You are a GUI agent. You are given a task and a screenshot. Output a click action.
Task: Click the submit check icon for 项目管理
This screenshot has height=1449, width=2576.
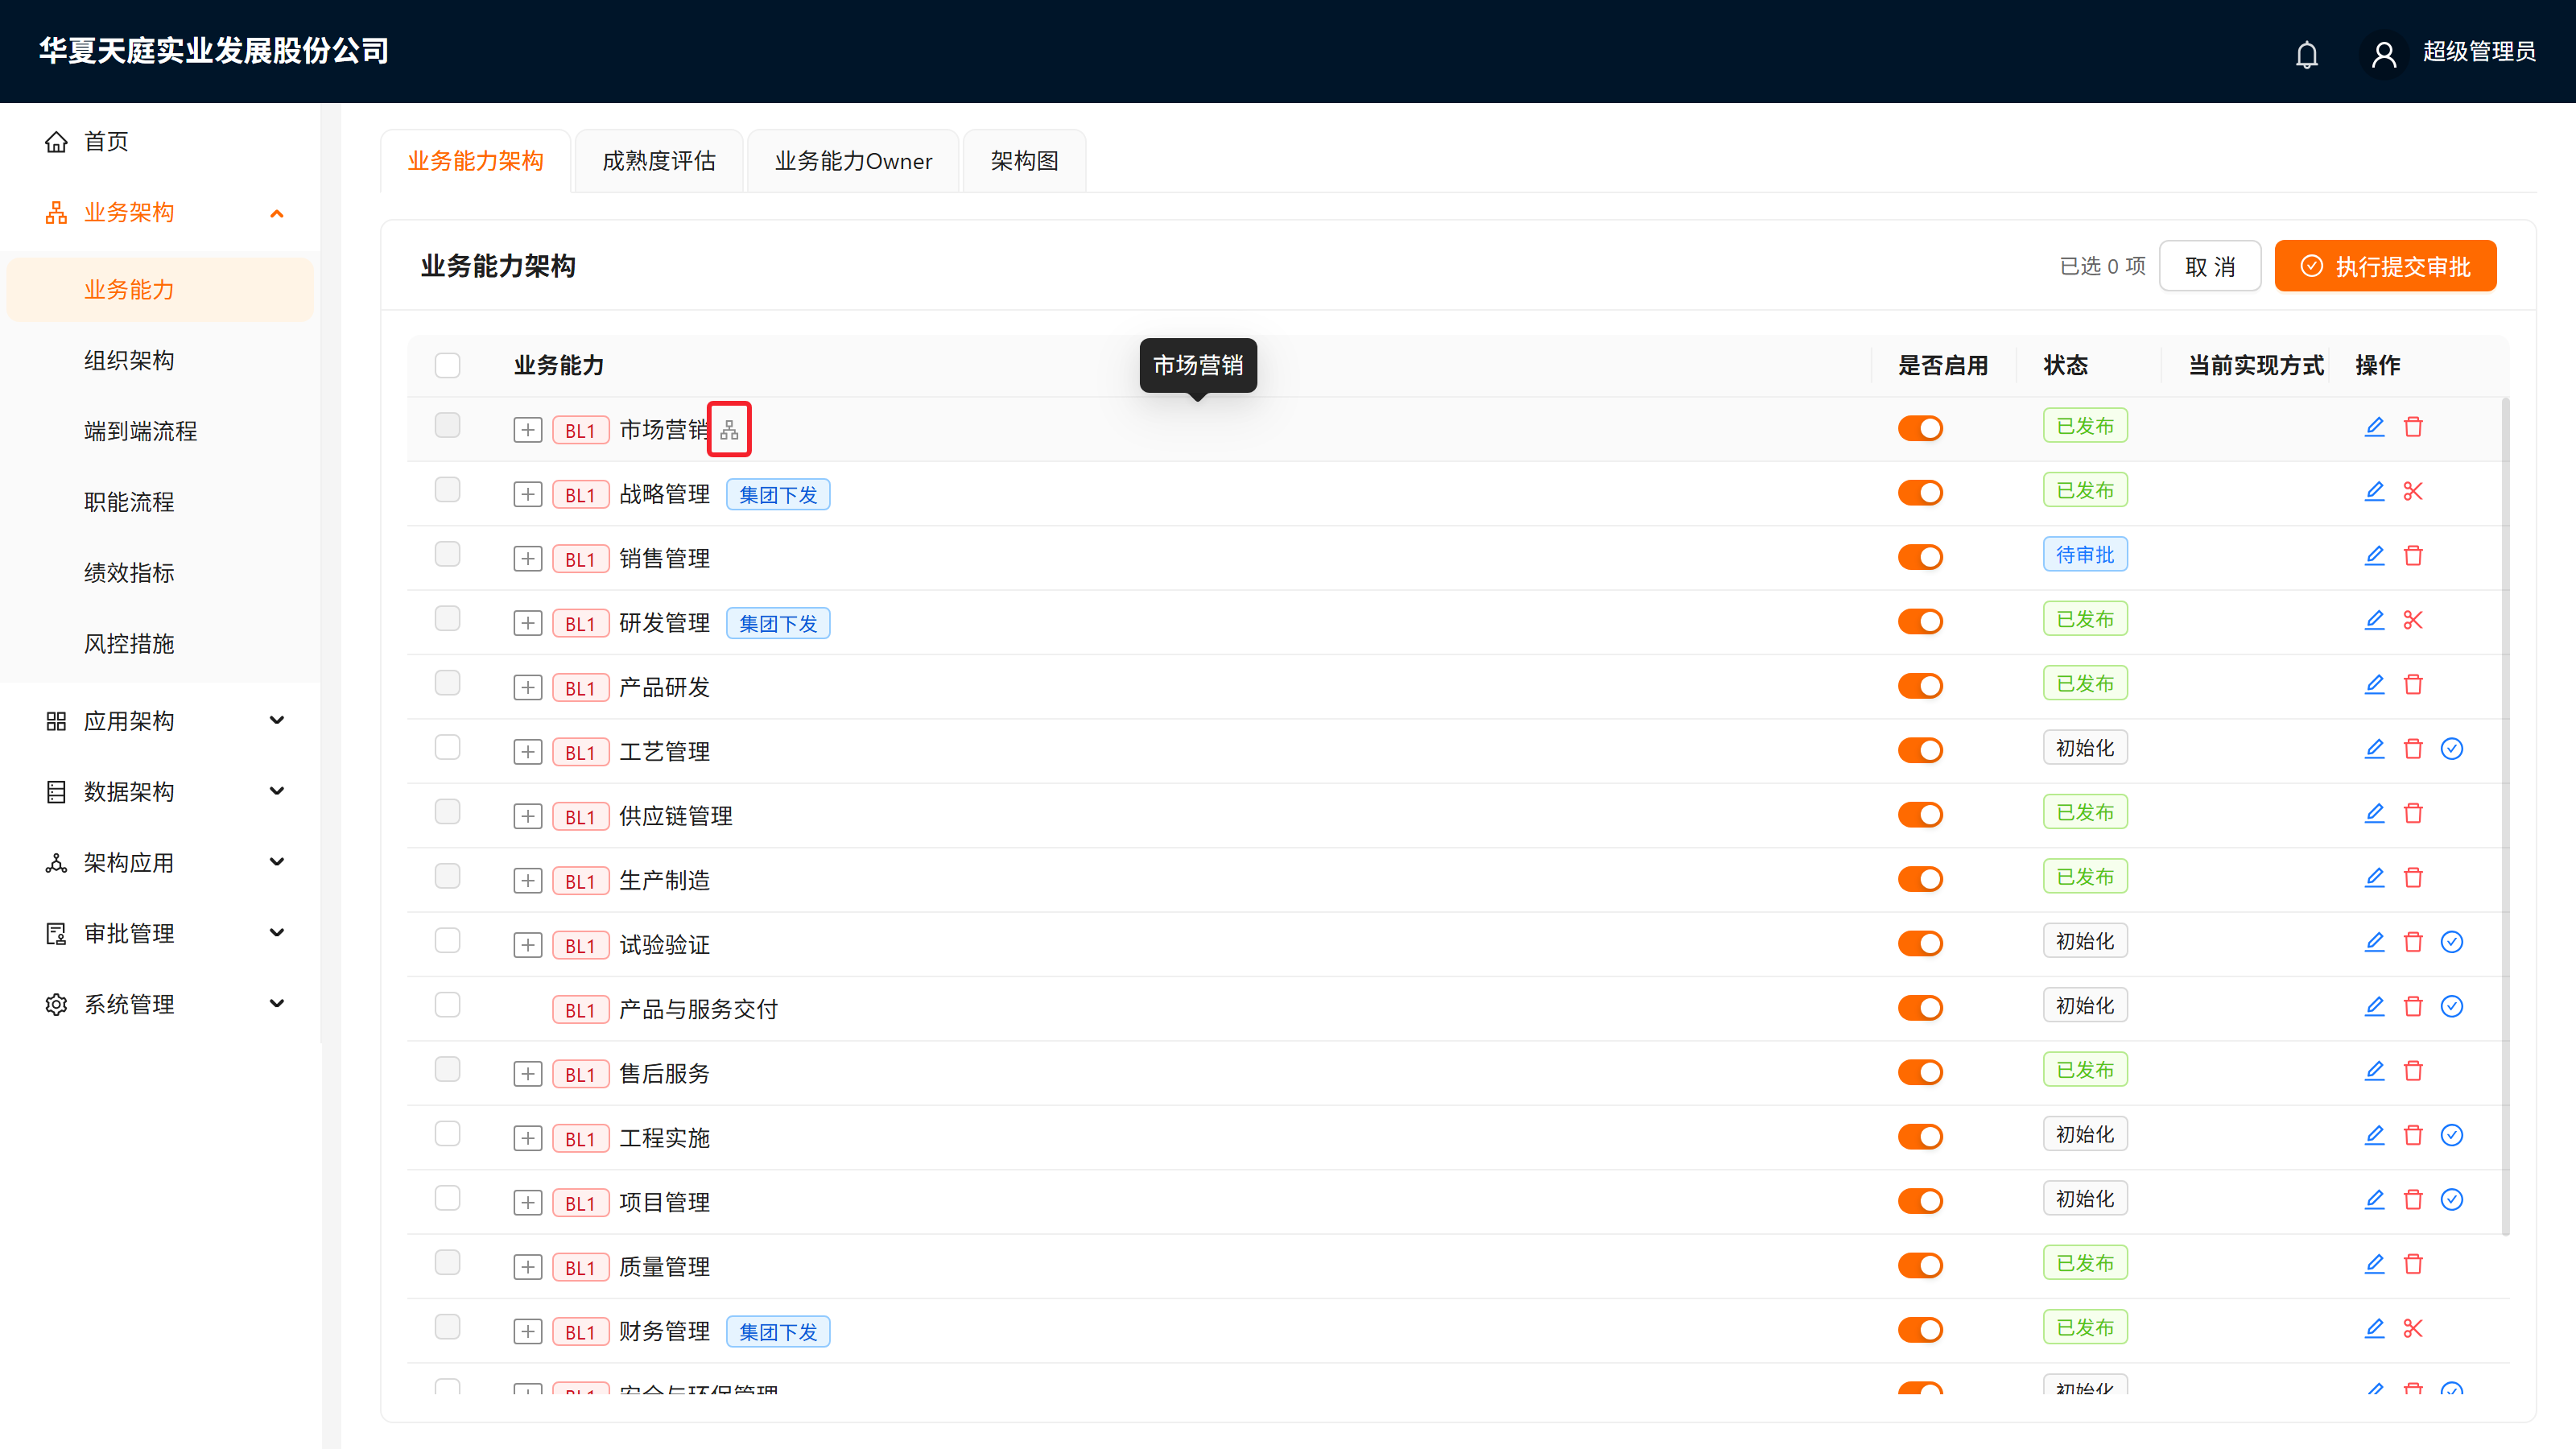click(2452, 1199)
